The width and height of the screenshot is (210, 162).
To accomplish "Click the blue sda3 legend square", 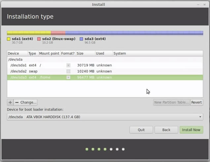I will [x=81, y=39].
